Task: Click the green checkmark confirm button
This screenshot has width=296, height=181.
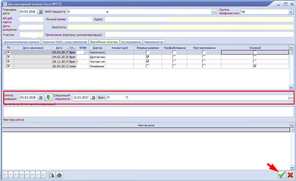Action: 281,175
